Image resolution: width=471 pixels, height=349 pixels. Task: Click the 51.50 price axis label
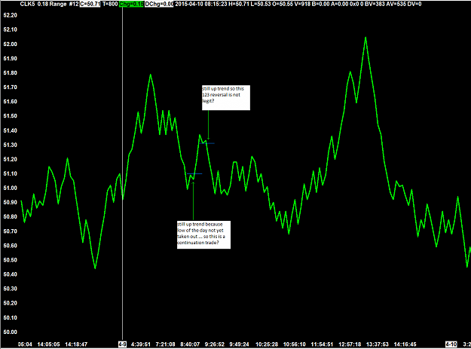pyautogui.click(x=11, y=116)
